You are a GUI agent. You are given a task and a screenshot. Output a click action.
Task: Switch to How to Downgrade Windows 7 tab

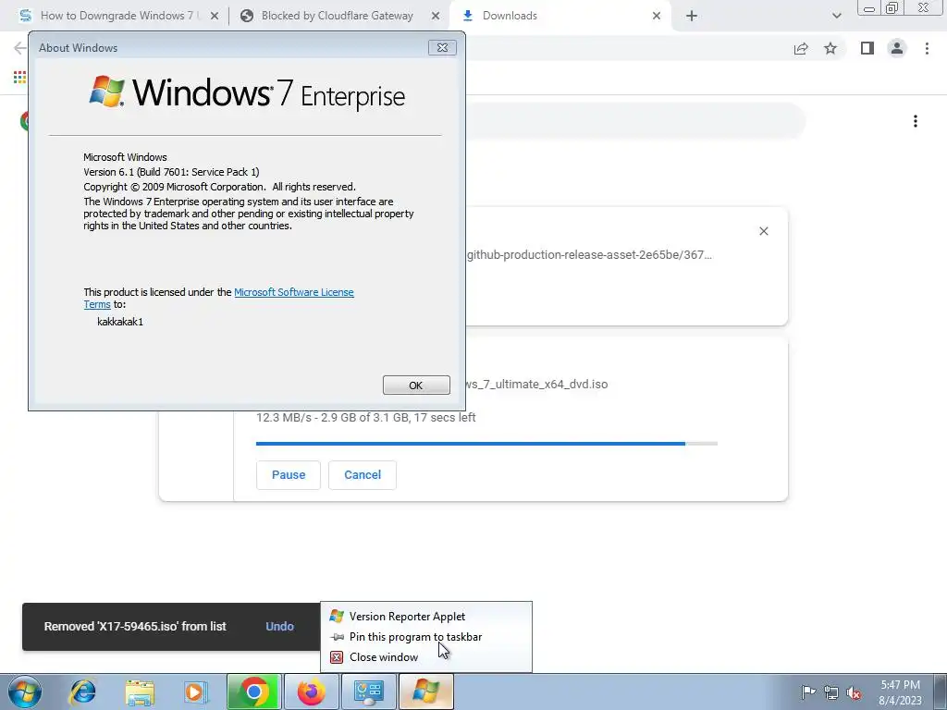pyautogui.click(x=119, y=16)
